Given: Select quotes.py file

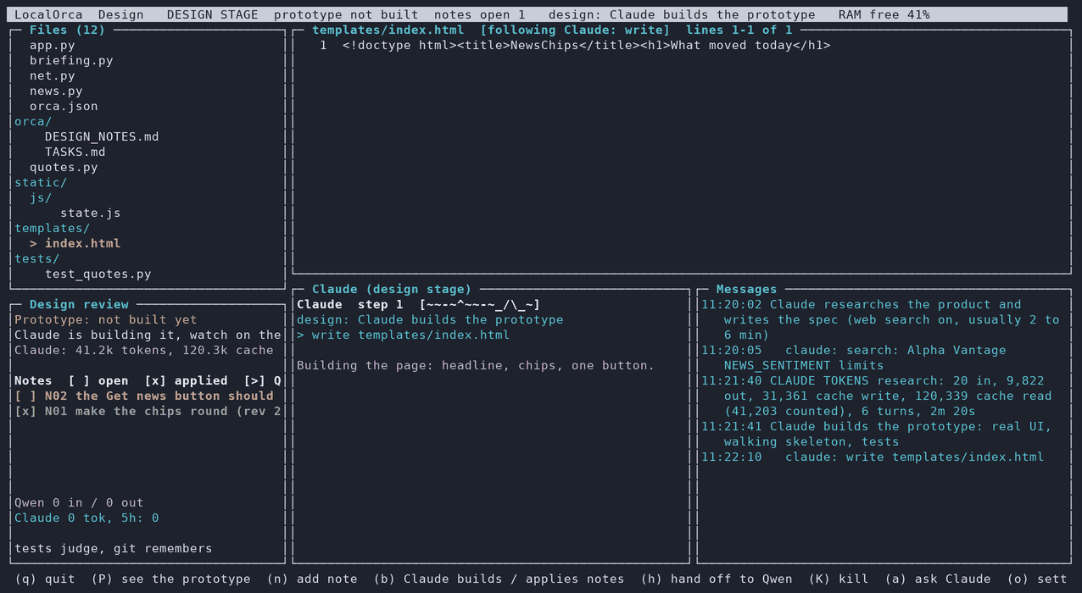Looking at the screenshot, I should pyautogui.click(x=64, y=167).
